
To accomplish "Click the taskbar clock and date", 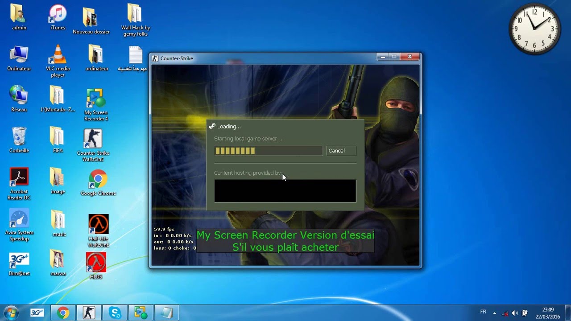I will pos(548,313).
